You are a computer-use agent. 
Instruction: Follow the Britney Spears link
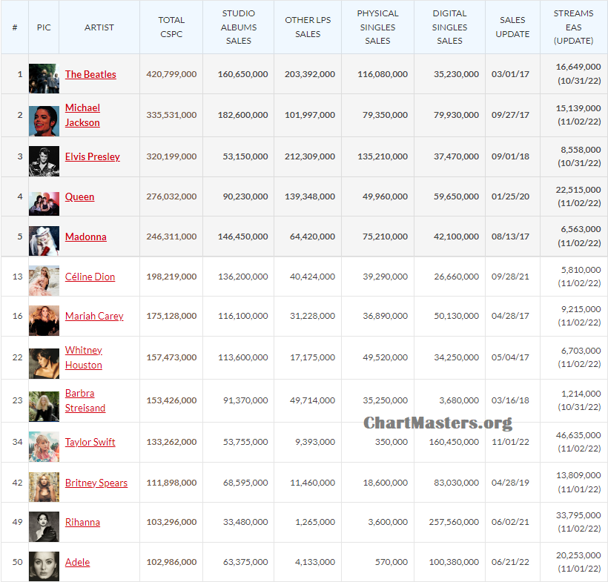(x=96, y=482)
